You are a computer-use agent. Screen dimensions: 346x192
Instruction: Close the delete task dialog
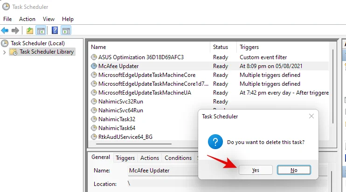pos(311,116)
